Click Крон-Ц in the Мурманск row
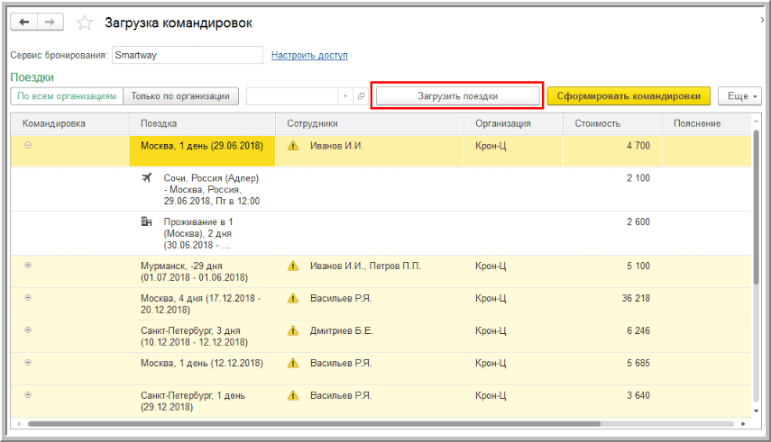The image size is (771, 442). (491, 266)
